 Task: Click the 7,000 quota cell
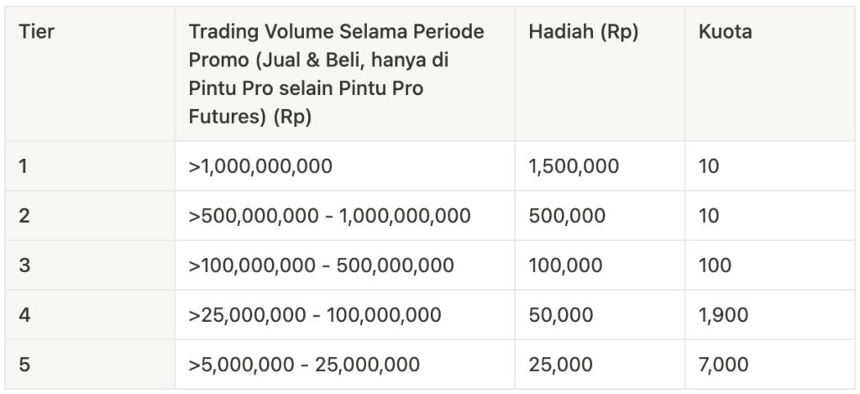coord(723,365)
